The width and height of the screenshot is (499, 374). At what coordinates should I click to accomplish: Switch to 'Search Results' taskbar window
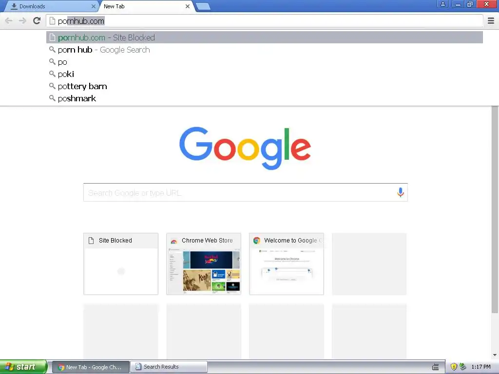tap(169, 367)
